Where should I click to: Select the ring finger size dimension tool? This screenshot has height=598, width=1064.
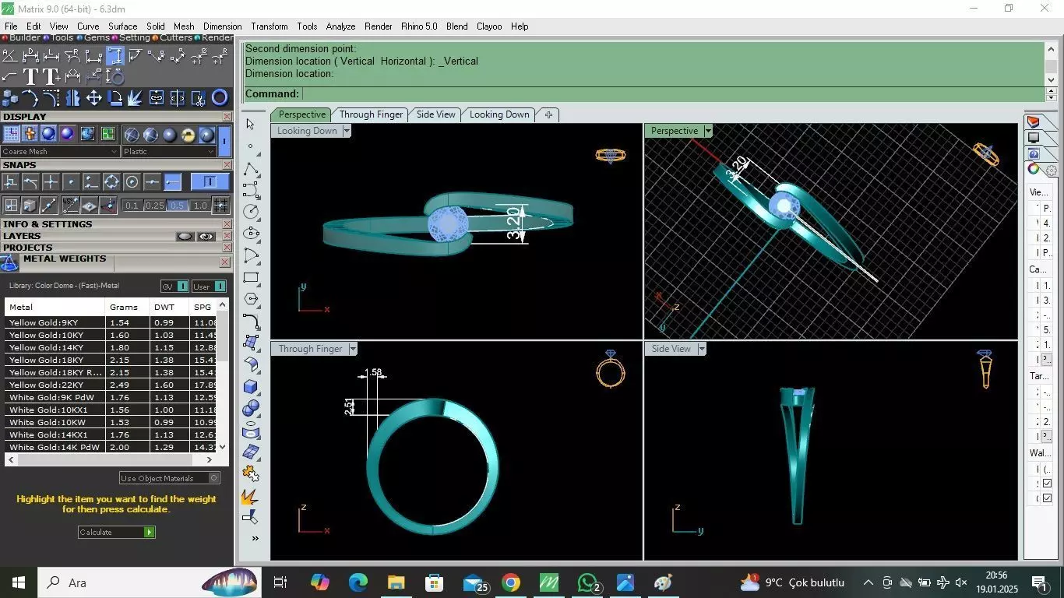tap(115, 76)
